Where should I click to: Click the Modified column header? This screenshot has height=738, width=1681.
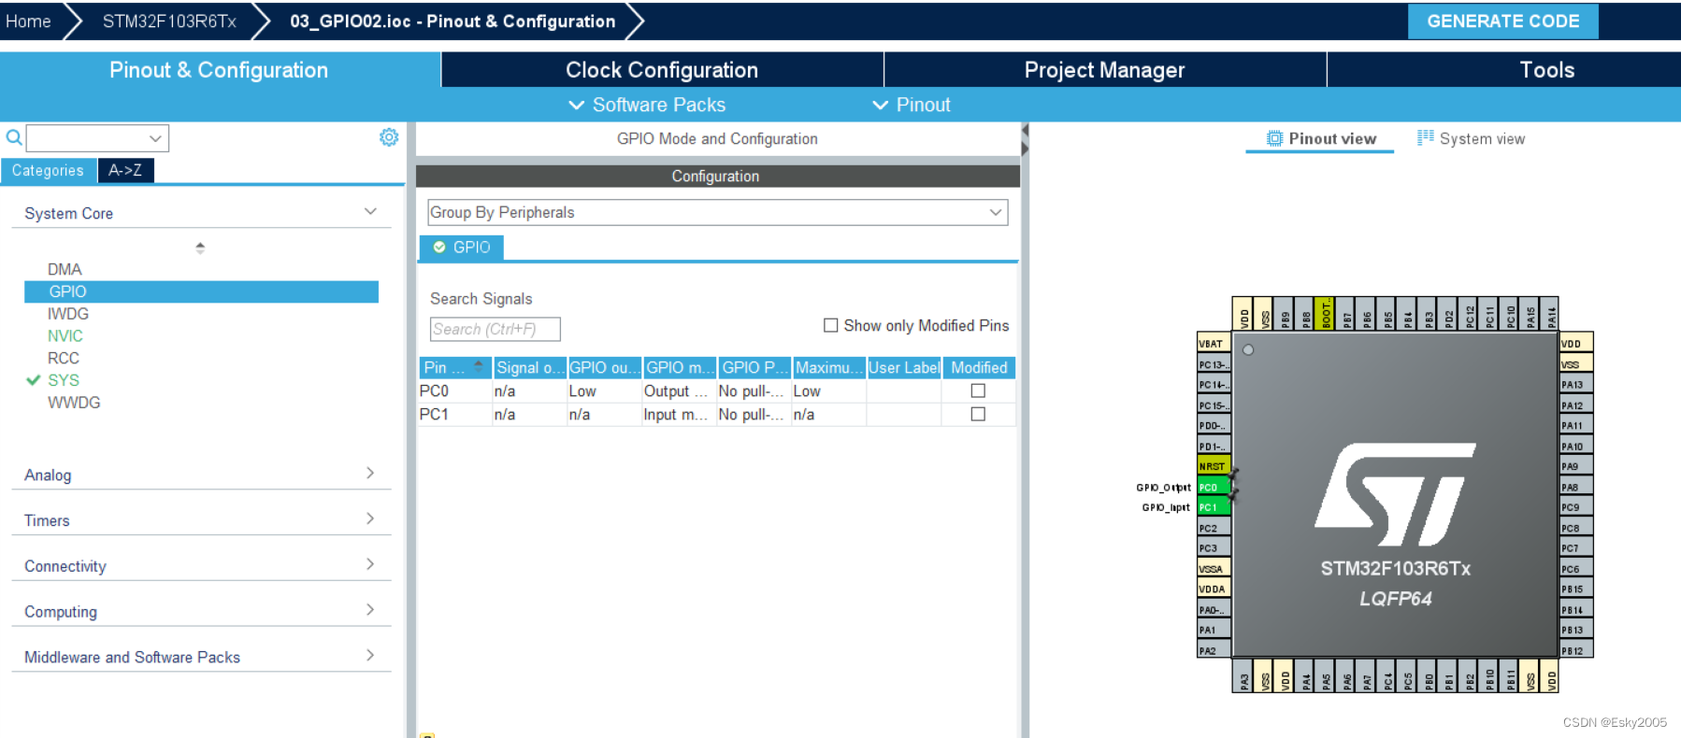[x=979, y=367]
